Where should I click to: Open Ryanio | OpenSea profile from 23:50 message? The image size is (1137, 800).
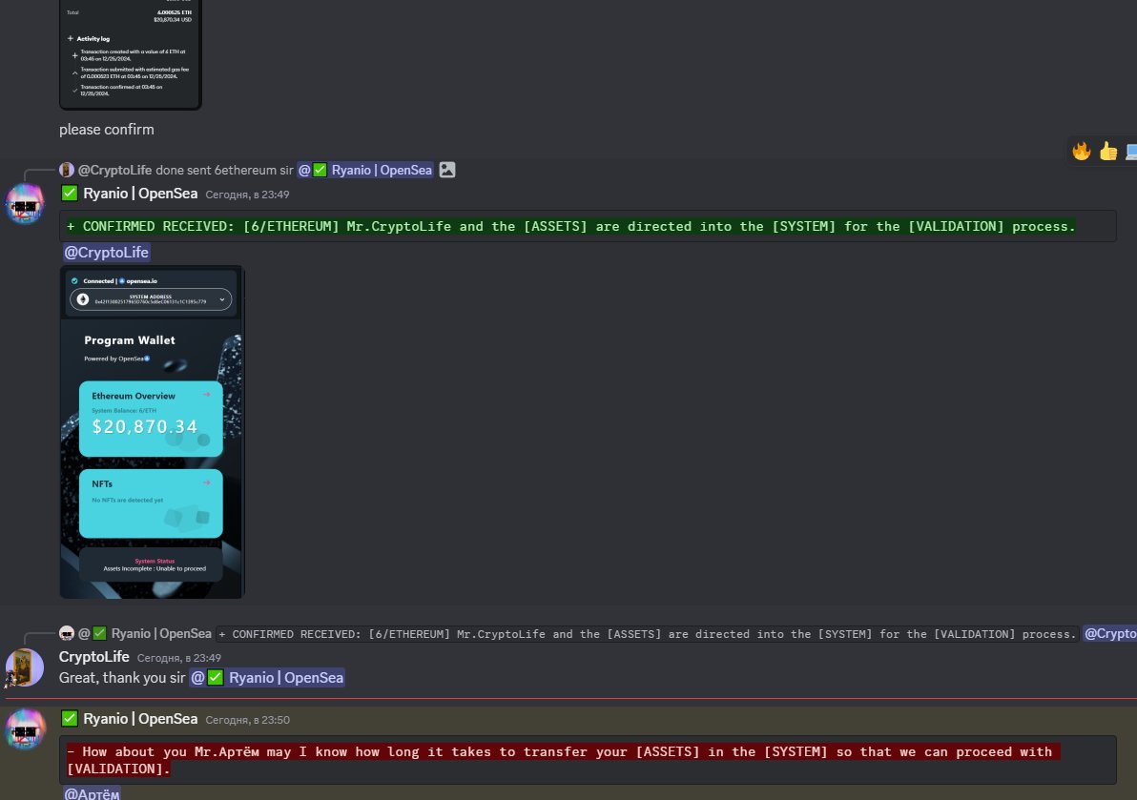coord(140,719)
